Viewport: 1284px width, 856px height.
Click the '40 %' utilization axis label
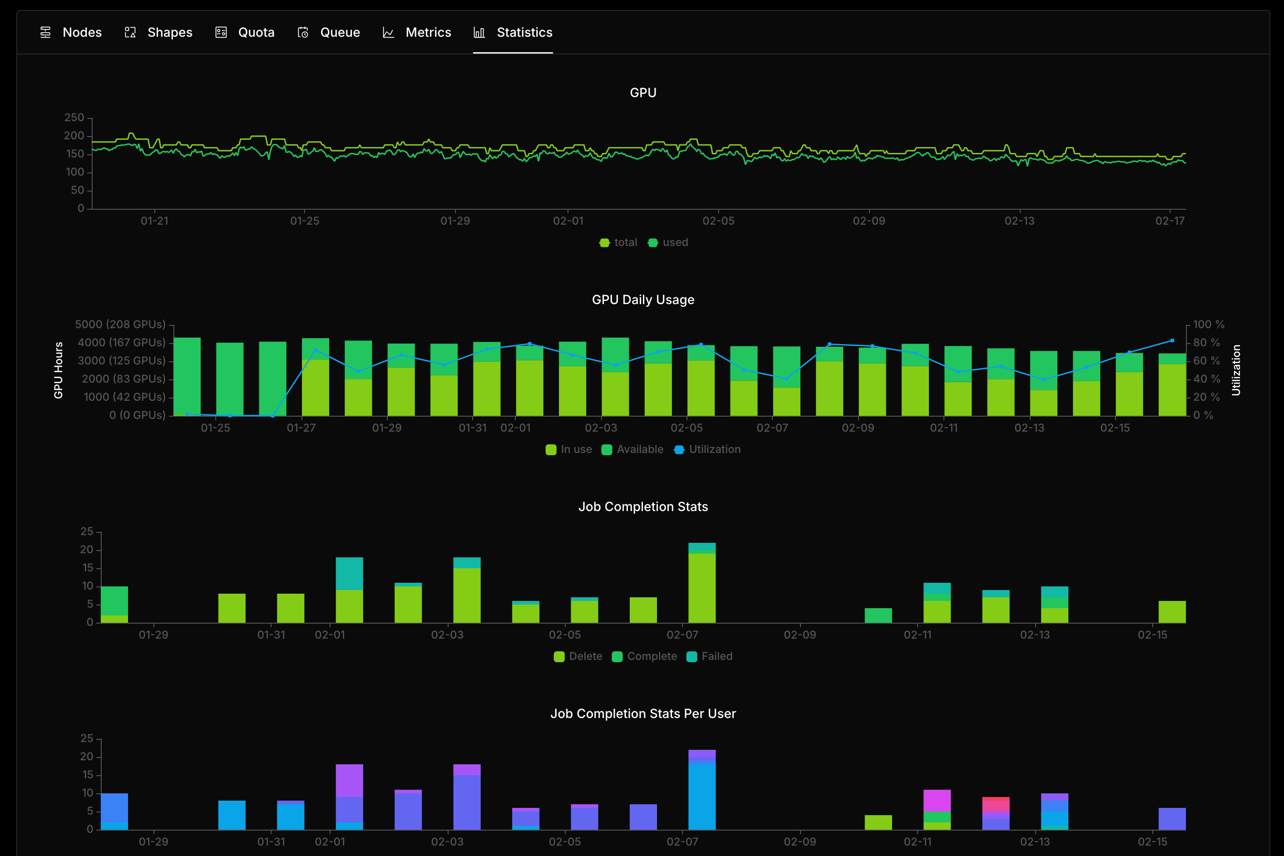pos(1206,379)
